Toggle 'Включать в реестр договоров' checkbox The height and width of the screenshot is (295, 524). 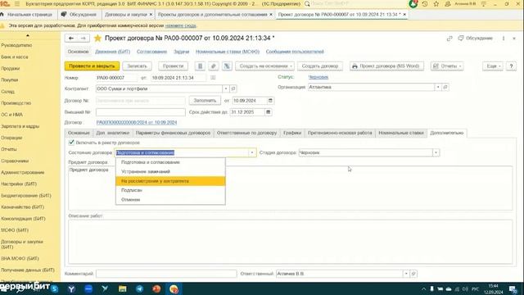point(71,143)
